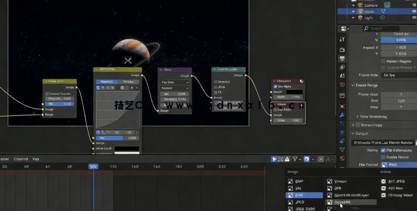Toggle Use Alpha on the Composite node
Image resolution: width=417 pixels, height=211 pixels.
pos(275,87)
